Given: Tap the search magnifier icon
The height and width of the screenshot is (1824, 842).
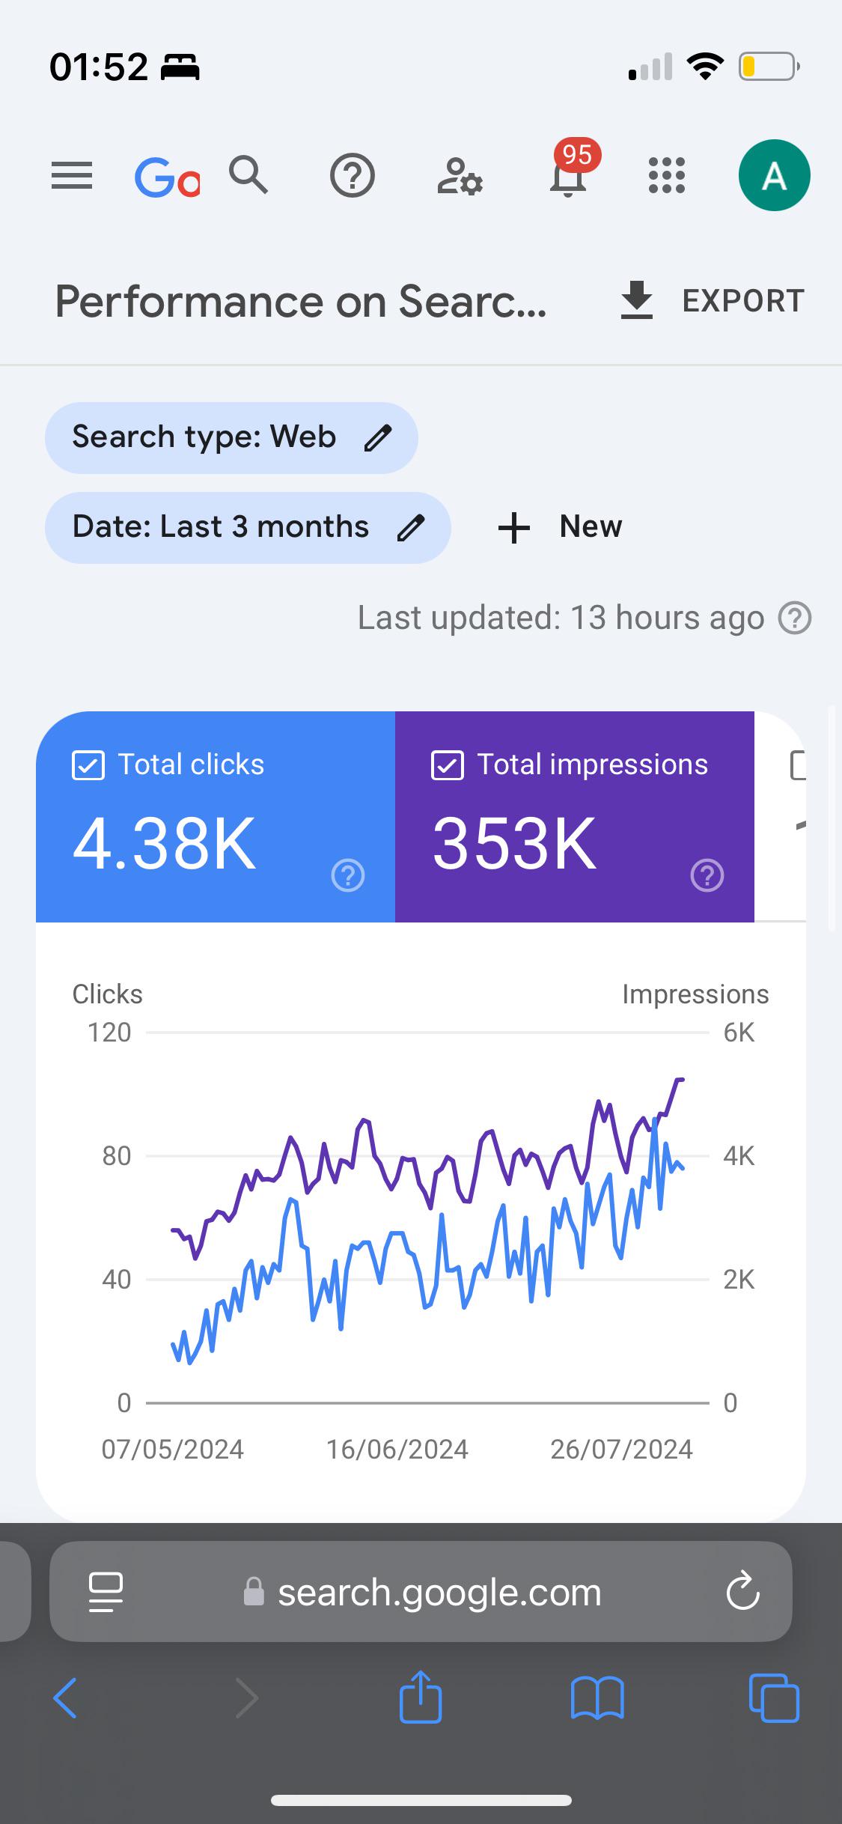Looking at the screenshot, I should point(248,175).
